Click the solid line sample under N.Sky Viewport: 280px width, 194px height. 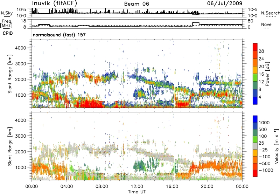[x=7, y=16]
